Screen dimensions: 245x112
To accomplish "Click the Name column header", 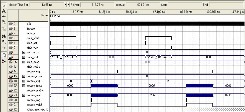I will click(x=44, y=16).
